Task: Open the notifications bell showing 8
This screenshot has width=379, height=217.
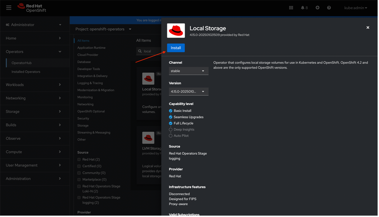Action: (x=304, y=8)
